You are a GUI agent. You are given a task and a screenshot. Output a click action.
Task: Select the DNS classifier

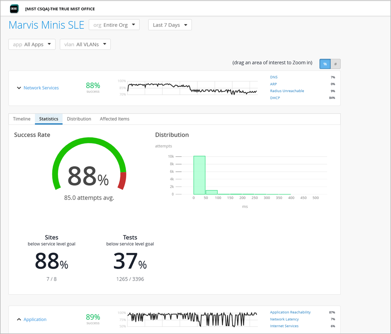[x=274, y=77]
